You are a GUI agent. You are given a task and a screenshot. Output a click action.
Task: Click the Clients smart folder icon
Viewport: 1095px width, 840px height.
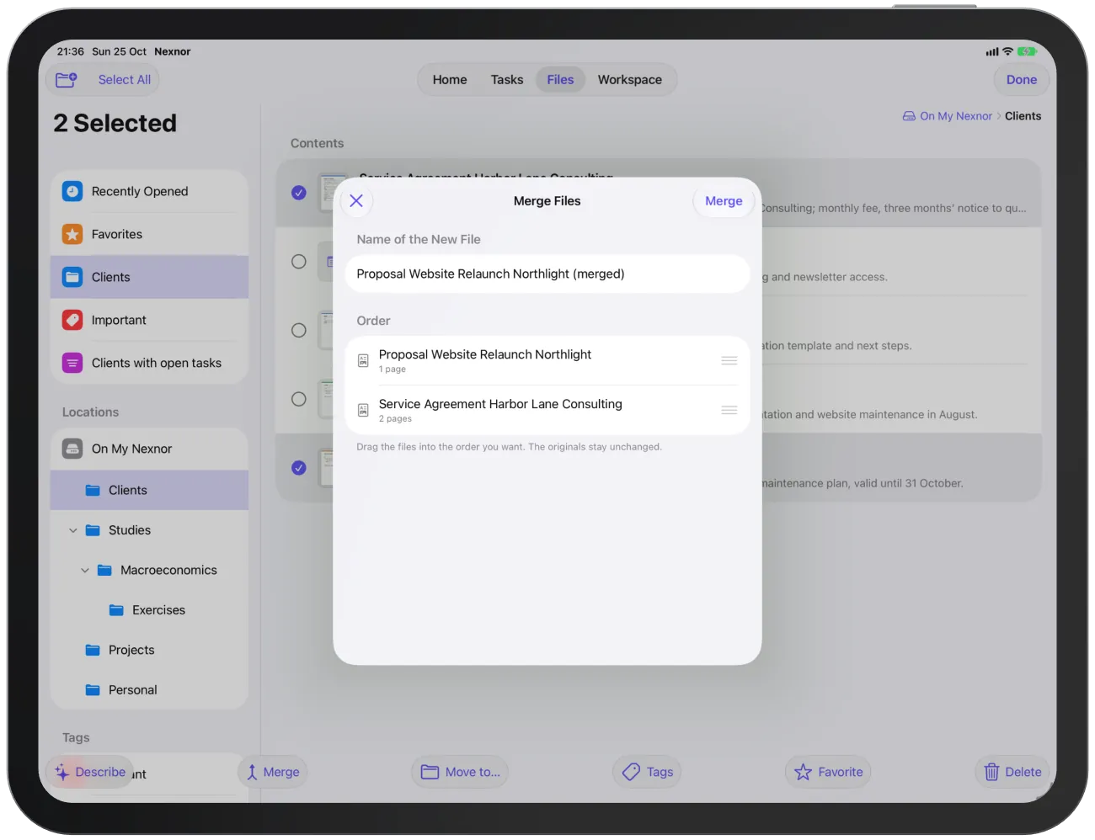[72, 278]
